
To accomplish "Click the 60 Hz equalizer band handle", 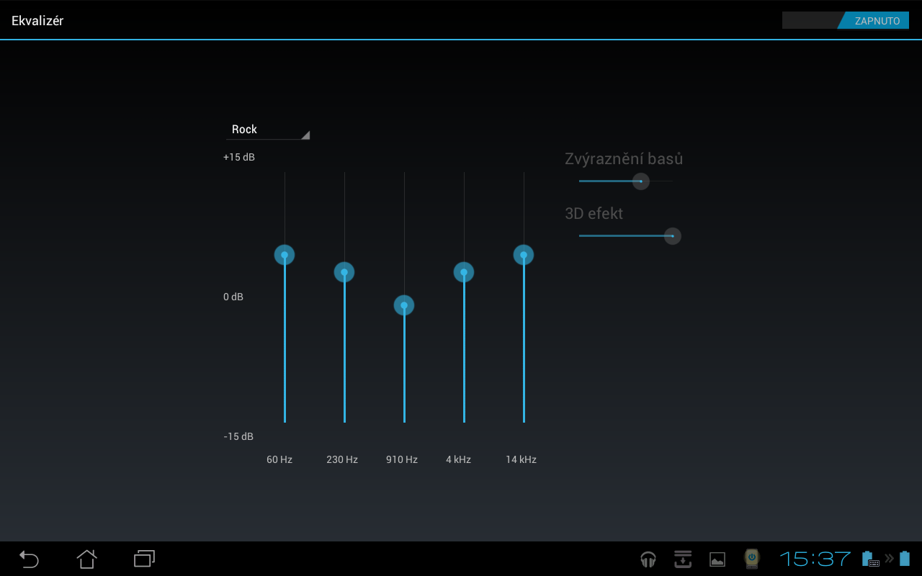I will point(284,254).
